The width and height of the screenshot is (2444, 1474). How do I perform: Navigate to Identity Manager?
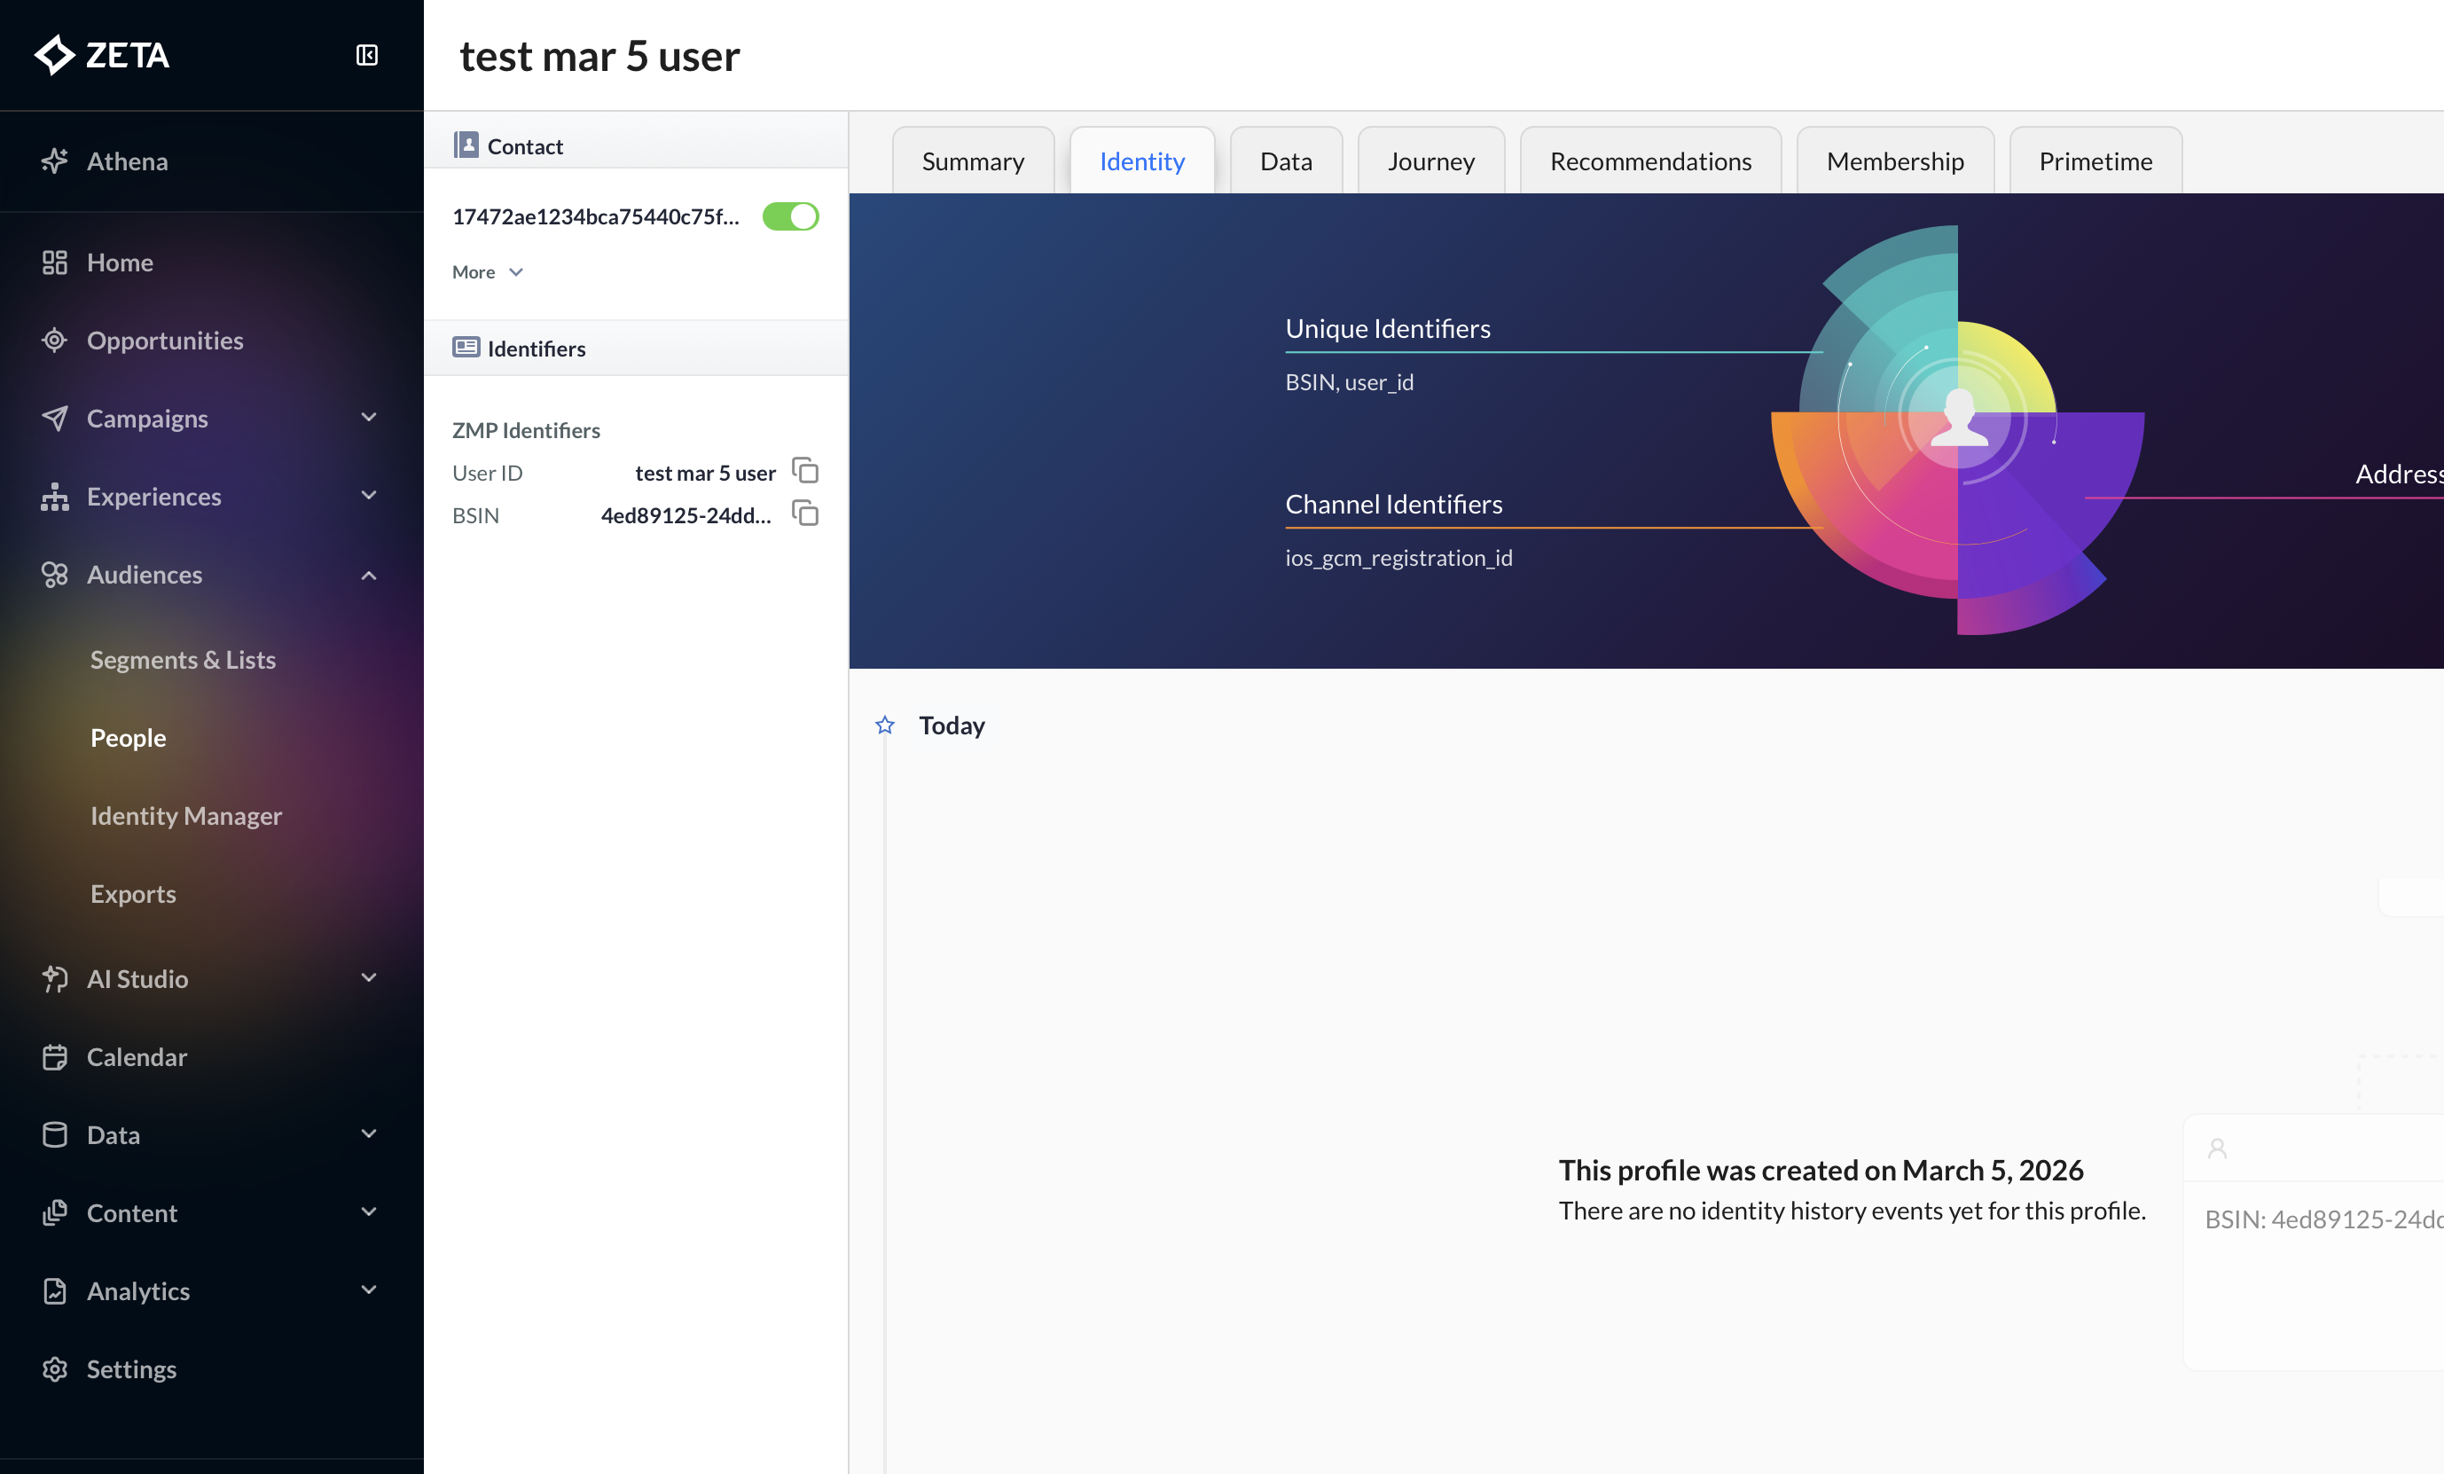(x=185, y=815)
